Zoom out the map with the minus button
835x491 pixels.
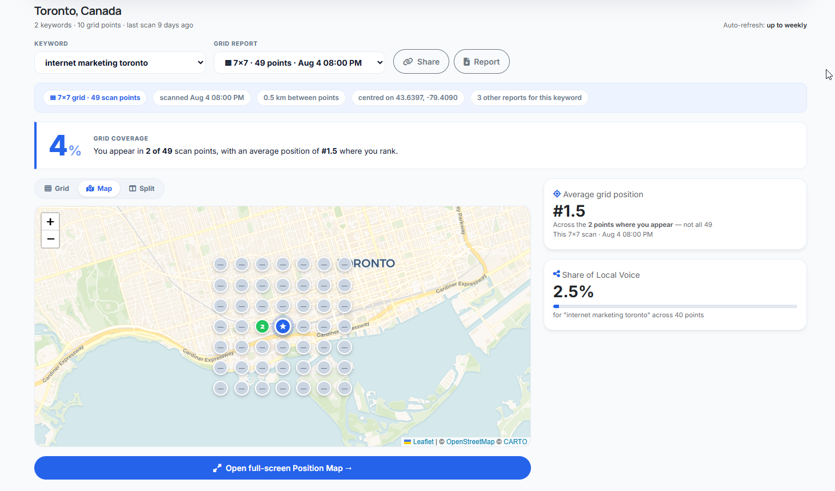point(50,239)
